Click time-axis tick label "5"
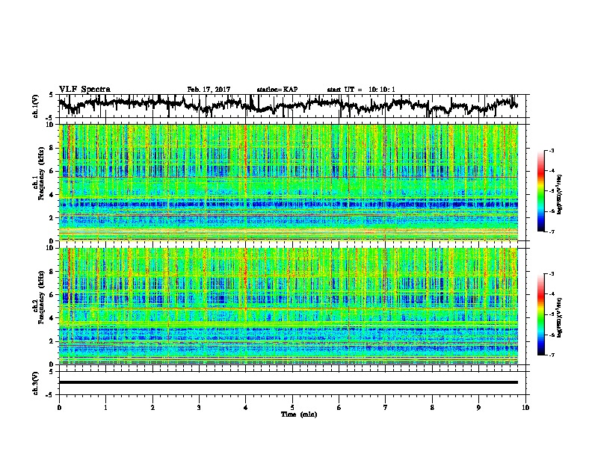 click(292, 408)
